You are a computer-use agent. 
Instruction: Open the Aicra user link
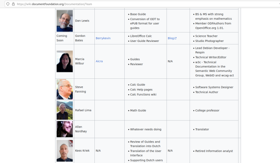coord(99,61)
